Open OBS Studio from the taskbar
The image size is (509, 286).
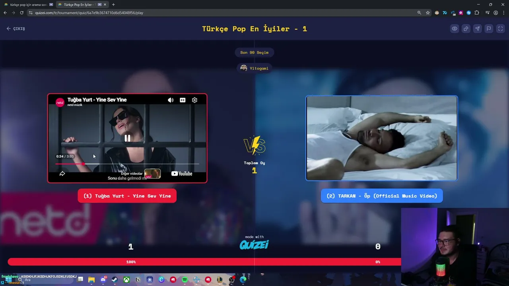pos(231,280)
